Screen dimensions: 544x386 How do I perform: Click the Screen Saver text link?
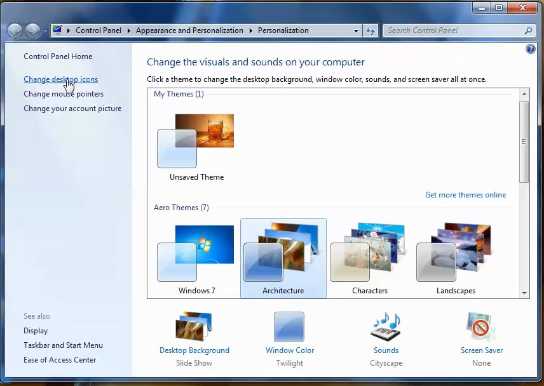click(482, 350)
